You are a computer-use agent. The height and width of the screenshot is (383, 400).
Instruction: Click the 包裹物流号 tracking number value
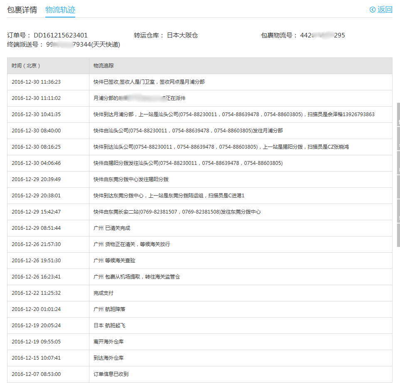coord(322,35)
